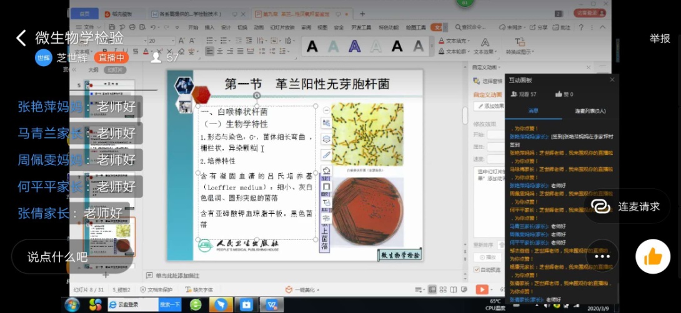Viewport: 681px width, 313px height.
Task: Open the 动画 ribbon tab
Action: 259,27
